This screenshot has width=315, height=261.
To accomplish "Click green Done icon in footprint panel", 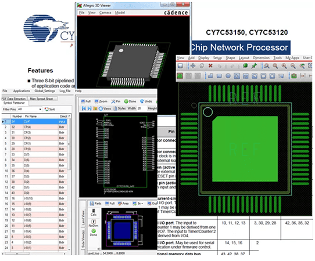I will click(x=94, y=233).
